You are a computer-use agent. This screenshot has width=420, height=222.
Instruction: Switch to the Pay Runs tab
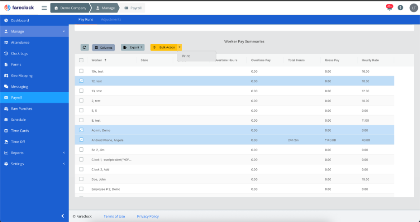[86, 20]
